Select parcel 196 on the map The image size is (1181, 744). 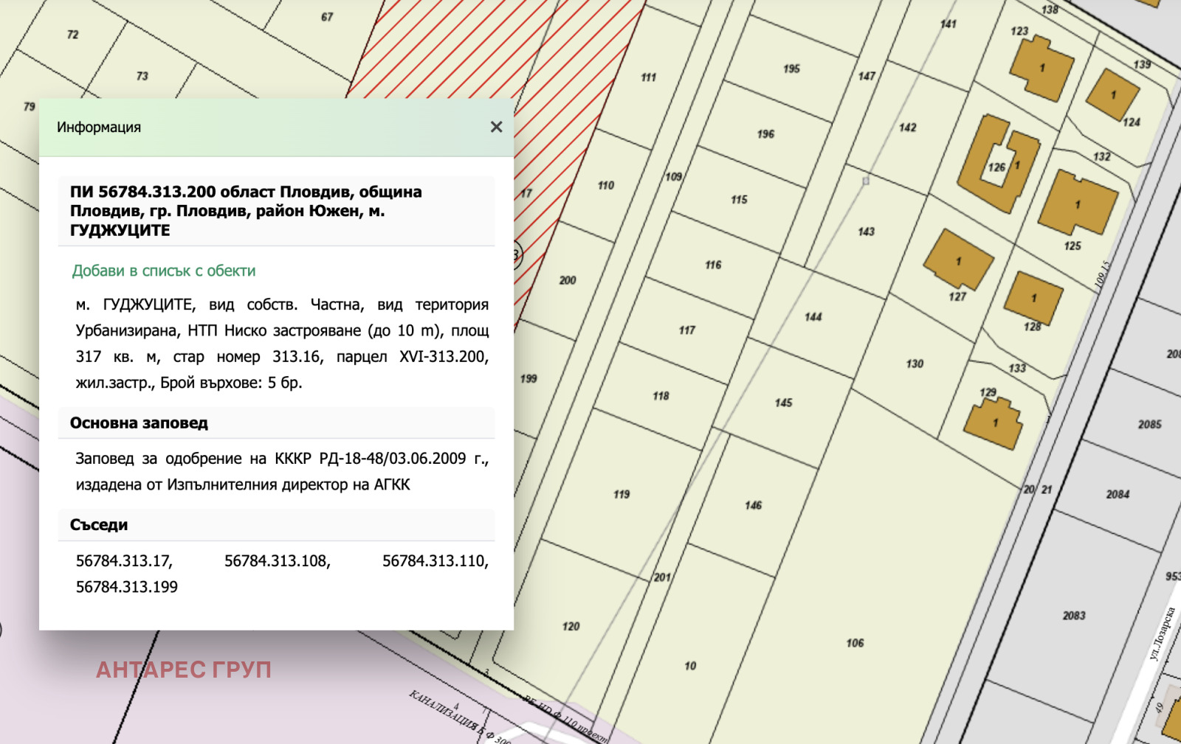[x=765, y=133]
